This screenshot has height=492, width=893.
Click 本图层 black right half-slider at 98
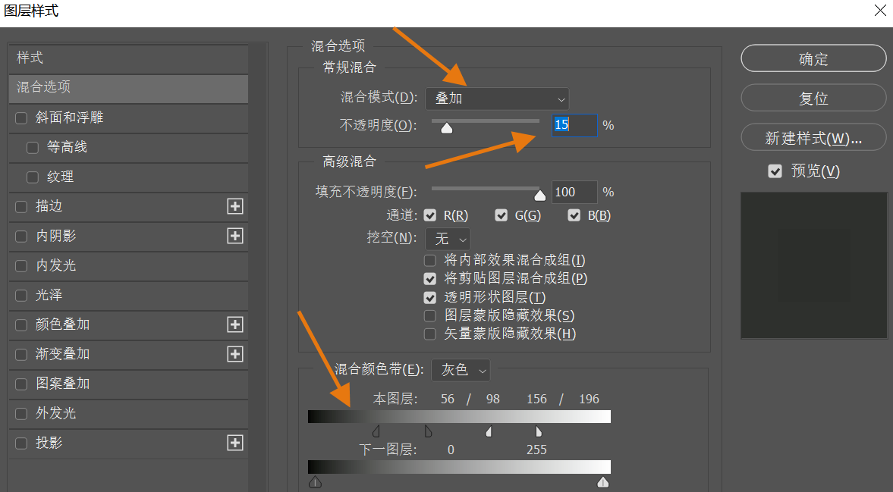428,431
